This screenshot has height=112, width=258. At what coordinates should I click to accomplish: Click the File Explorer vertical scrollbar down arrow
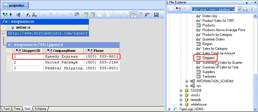click(x=255, y=109)
